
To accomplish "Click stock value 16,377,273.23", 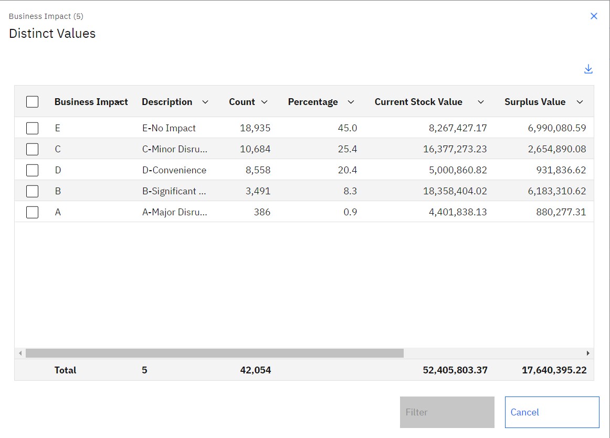I will coord(455,149).
